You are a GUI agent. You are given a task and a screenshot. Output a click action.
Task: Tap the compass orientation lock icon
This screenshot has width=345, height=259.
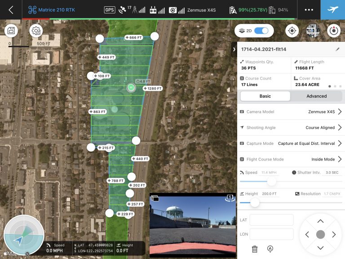(x=333, y=31)
